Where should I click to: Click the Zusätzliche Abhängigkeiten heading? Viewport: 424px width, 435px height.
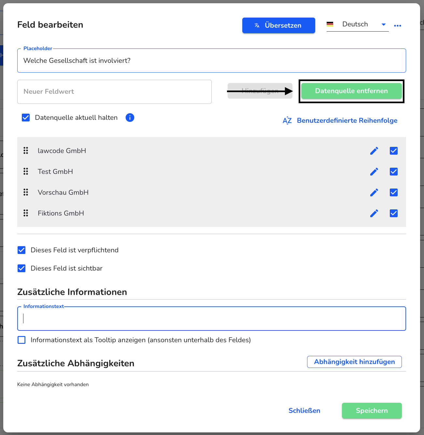76,363
